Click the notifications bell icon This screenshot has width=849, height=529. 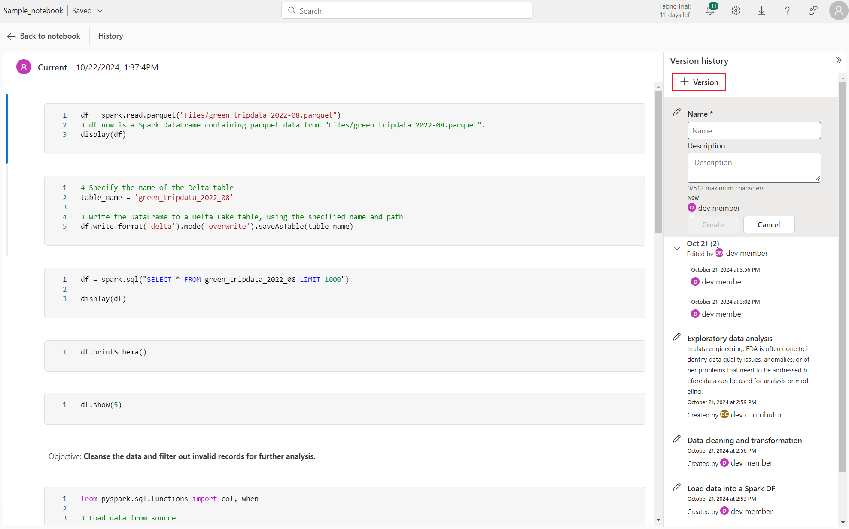(710, 10)
